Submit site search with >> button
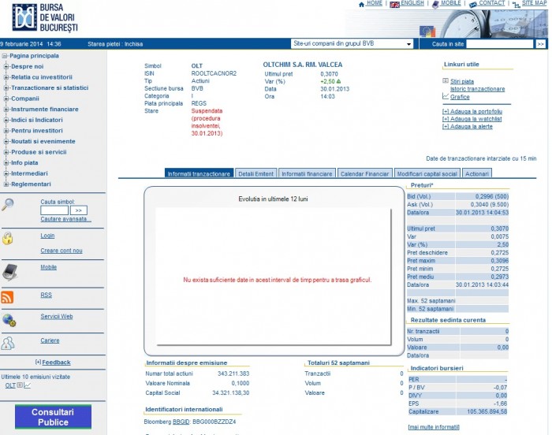 coord(541,44)
